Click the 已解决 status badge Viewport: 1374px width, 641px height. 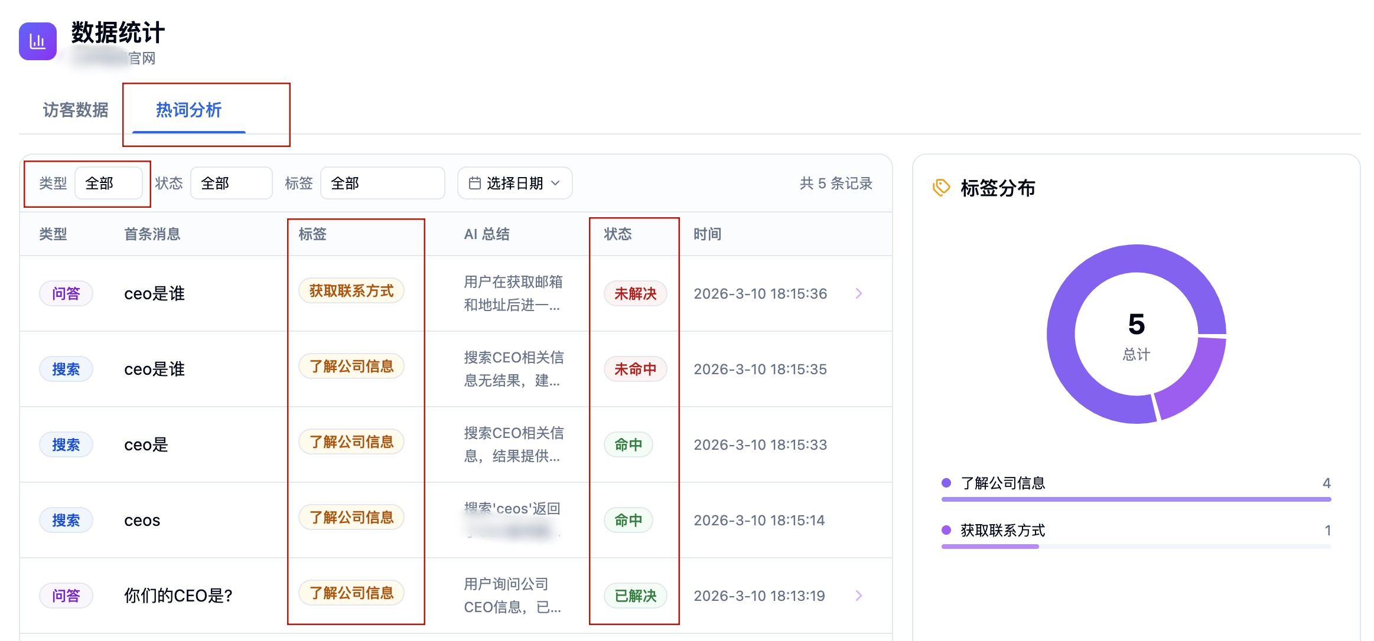pos(635,596)
